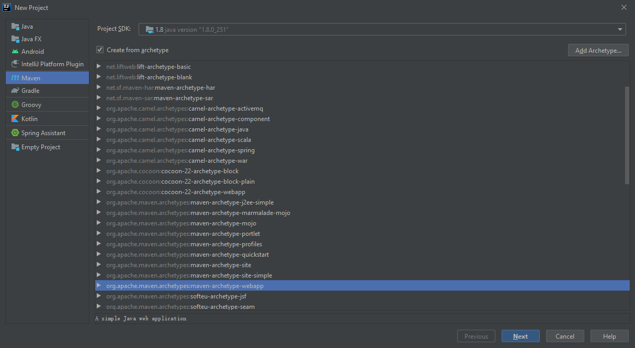Select camel-archetype-component row

pyautogui.click(x=362, y=118)
